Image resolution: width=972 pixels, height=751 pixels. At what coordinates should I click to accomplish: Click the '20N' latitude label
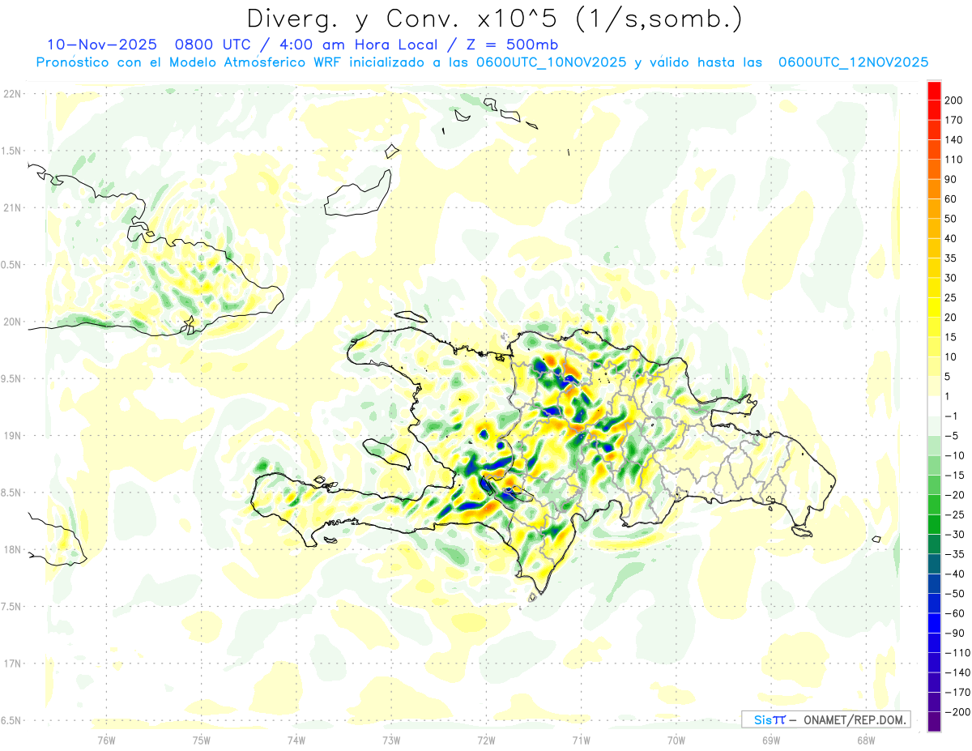pos(11,322)
